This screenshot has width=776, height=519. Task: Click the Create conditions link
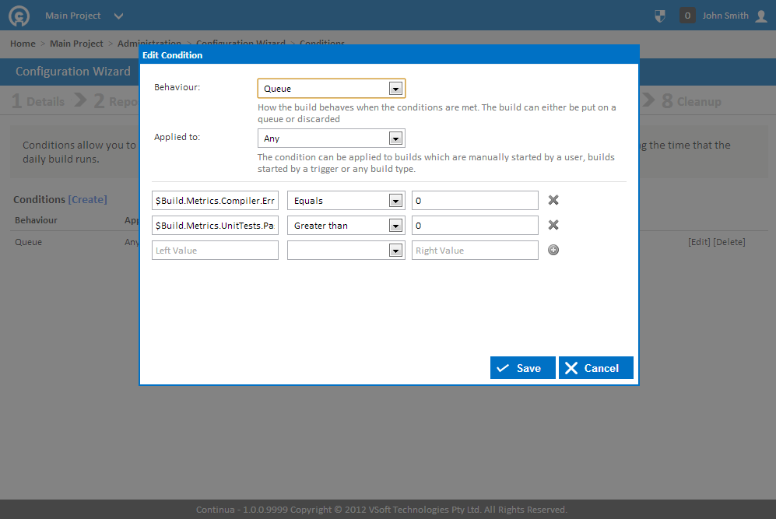pyautogui.click(x=88, y=199)
